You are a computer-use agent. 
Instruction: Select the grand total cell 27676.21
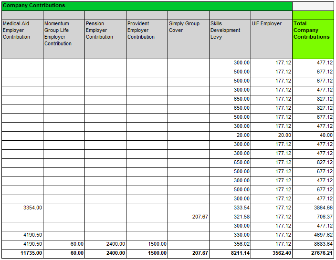click(x=313, y=253)
